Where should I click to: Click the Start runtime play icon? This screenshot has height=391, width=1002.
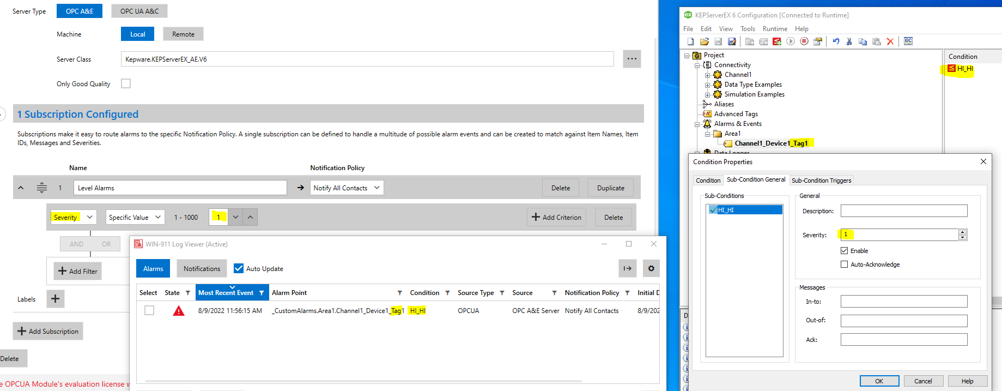(x=791, y=41)
